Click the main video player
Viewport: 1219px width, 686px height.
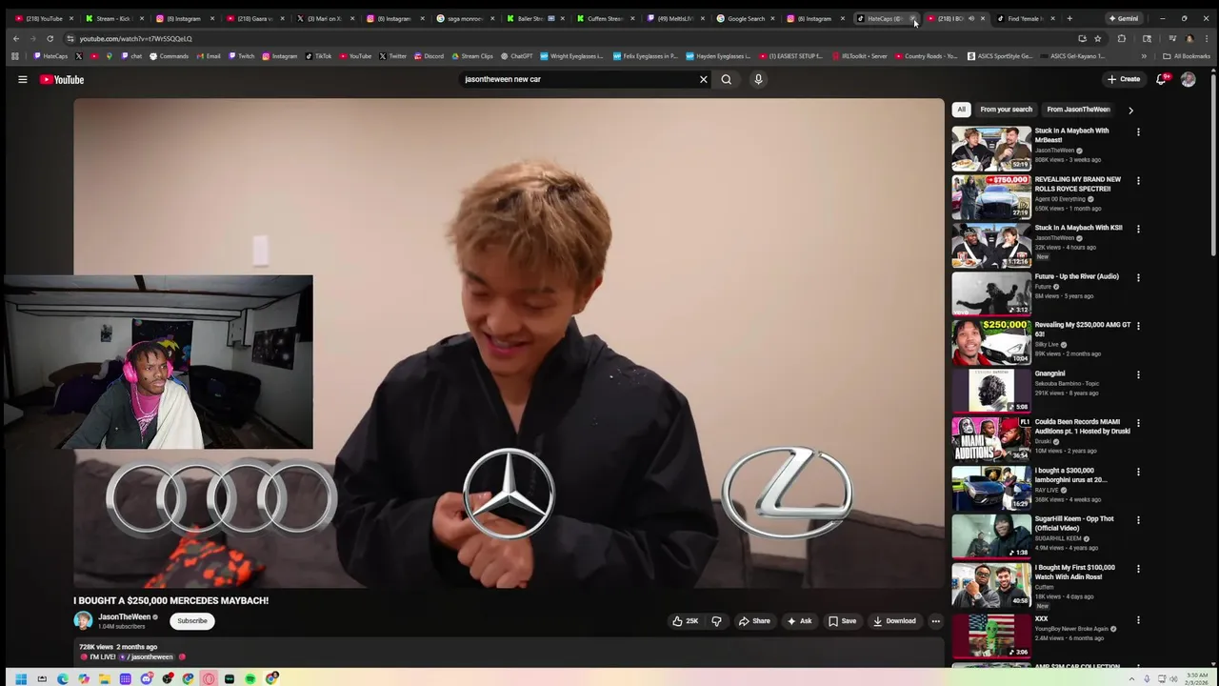(509, 343)
